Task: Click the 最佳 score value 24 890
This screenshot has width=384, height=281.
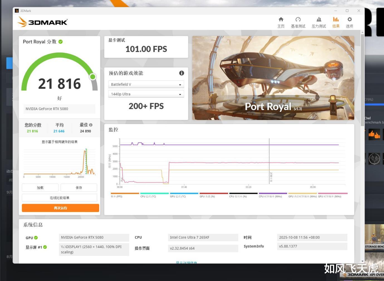Action: pyautogui.click(x=85, y=131)
